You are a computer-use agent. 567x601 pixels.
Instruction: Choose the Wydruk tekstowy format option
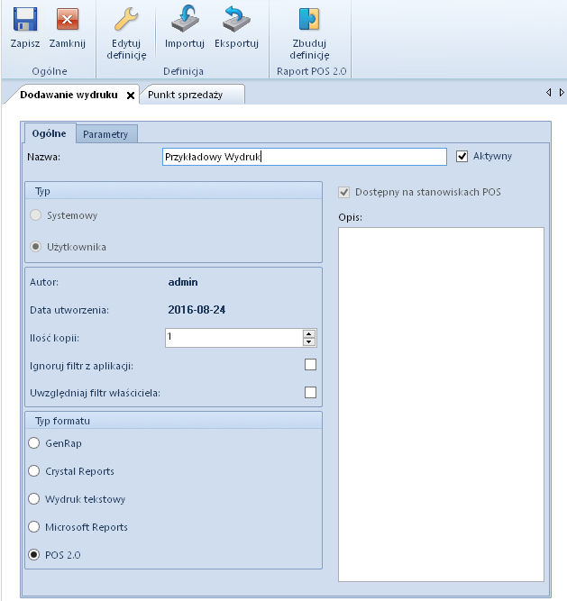(34, 498)
